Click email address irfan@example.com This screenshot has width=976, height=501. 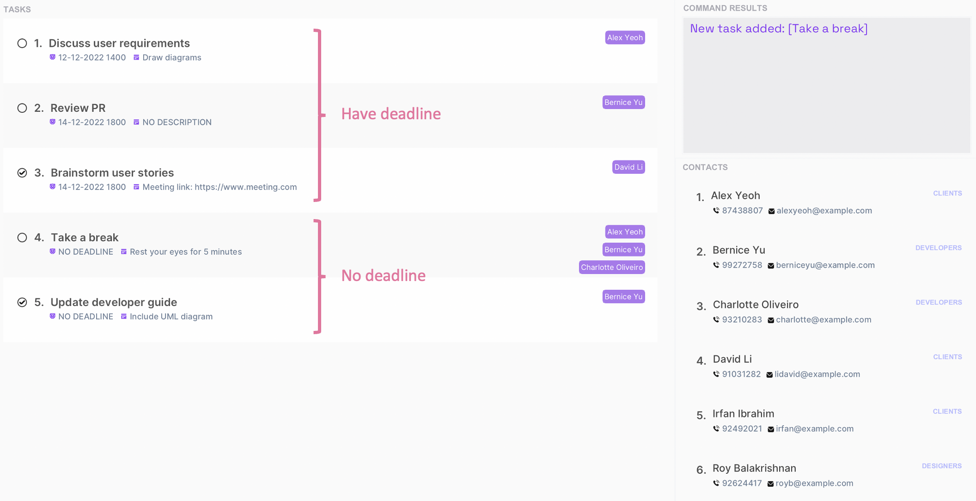point(814,429)
